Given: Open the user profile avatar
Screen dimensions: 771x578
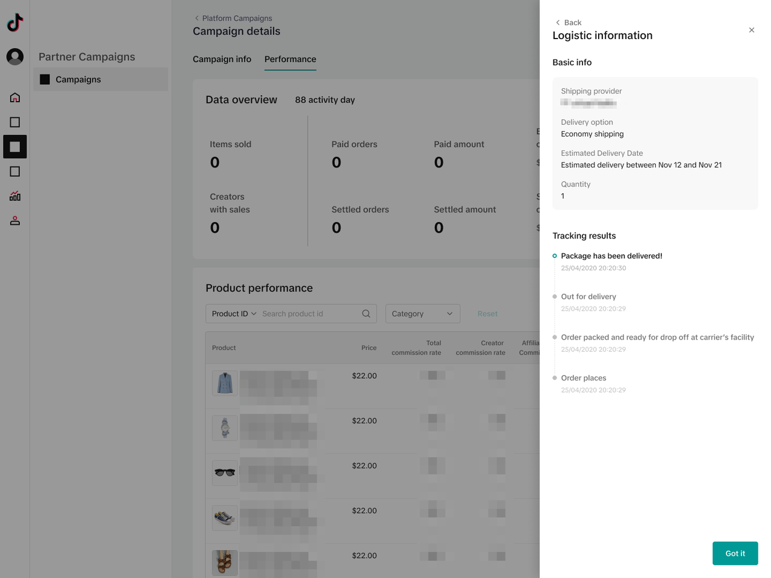Looking at the screenshot, I should pos(15,57).
